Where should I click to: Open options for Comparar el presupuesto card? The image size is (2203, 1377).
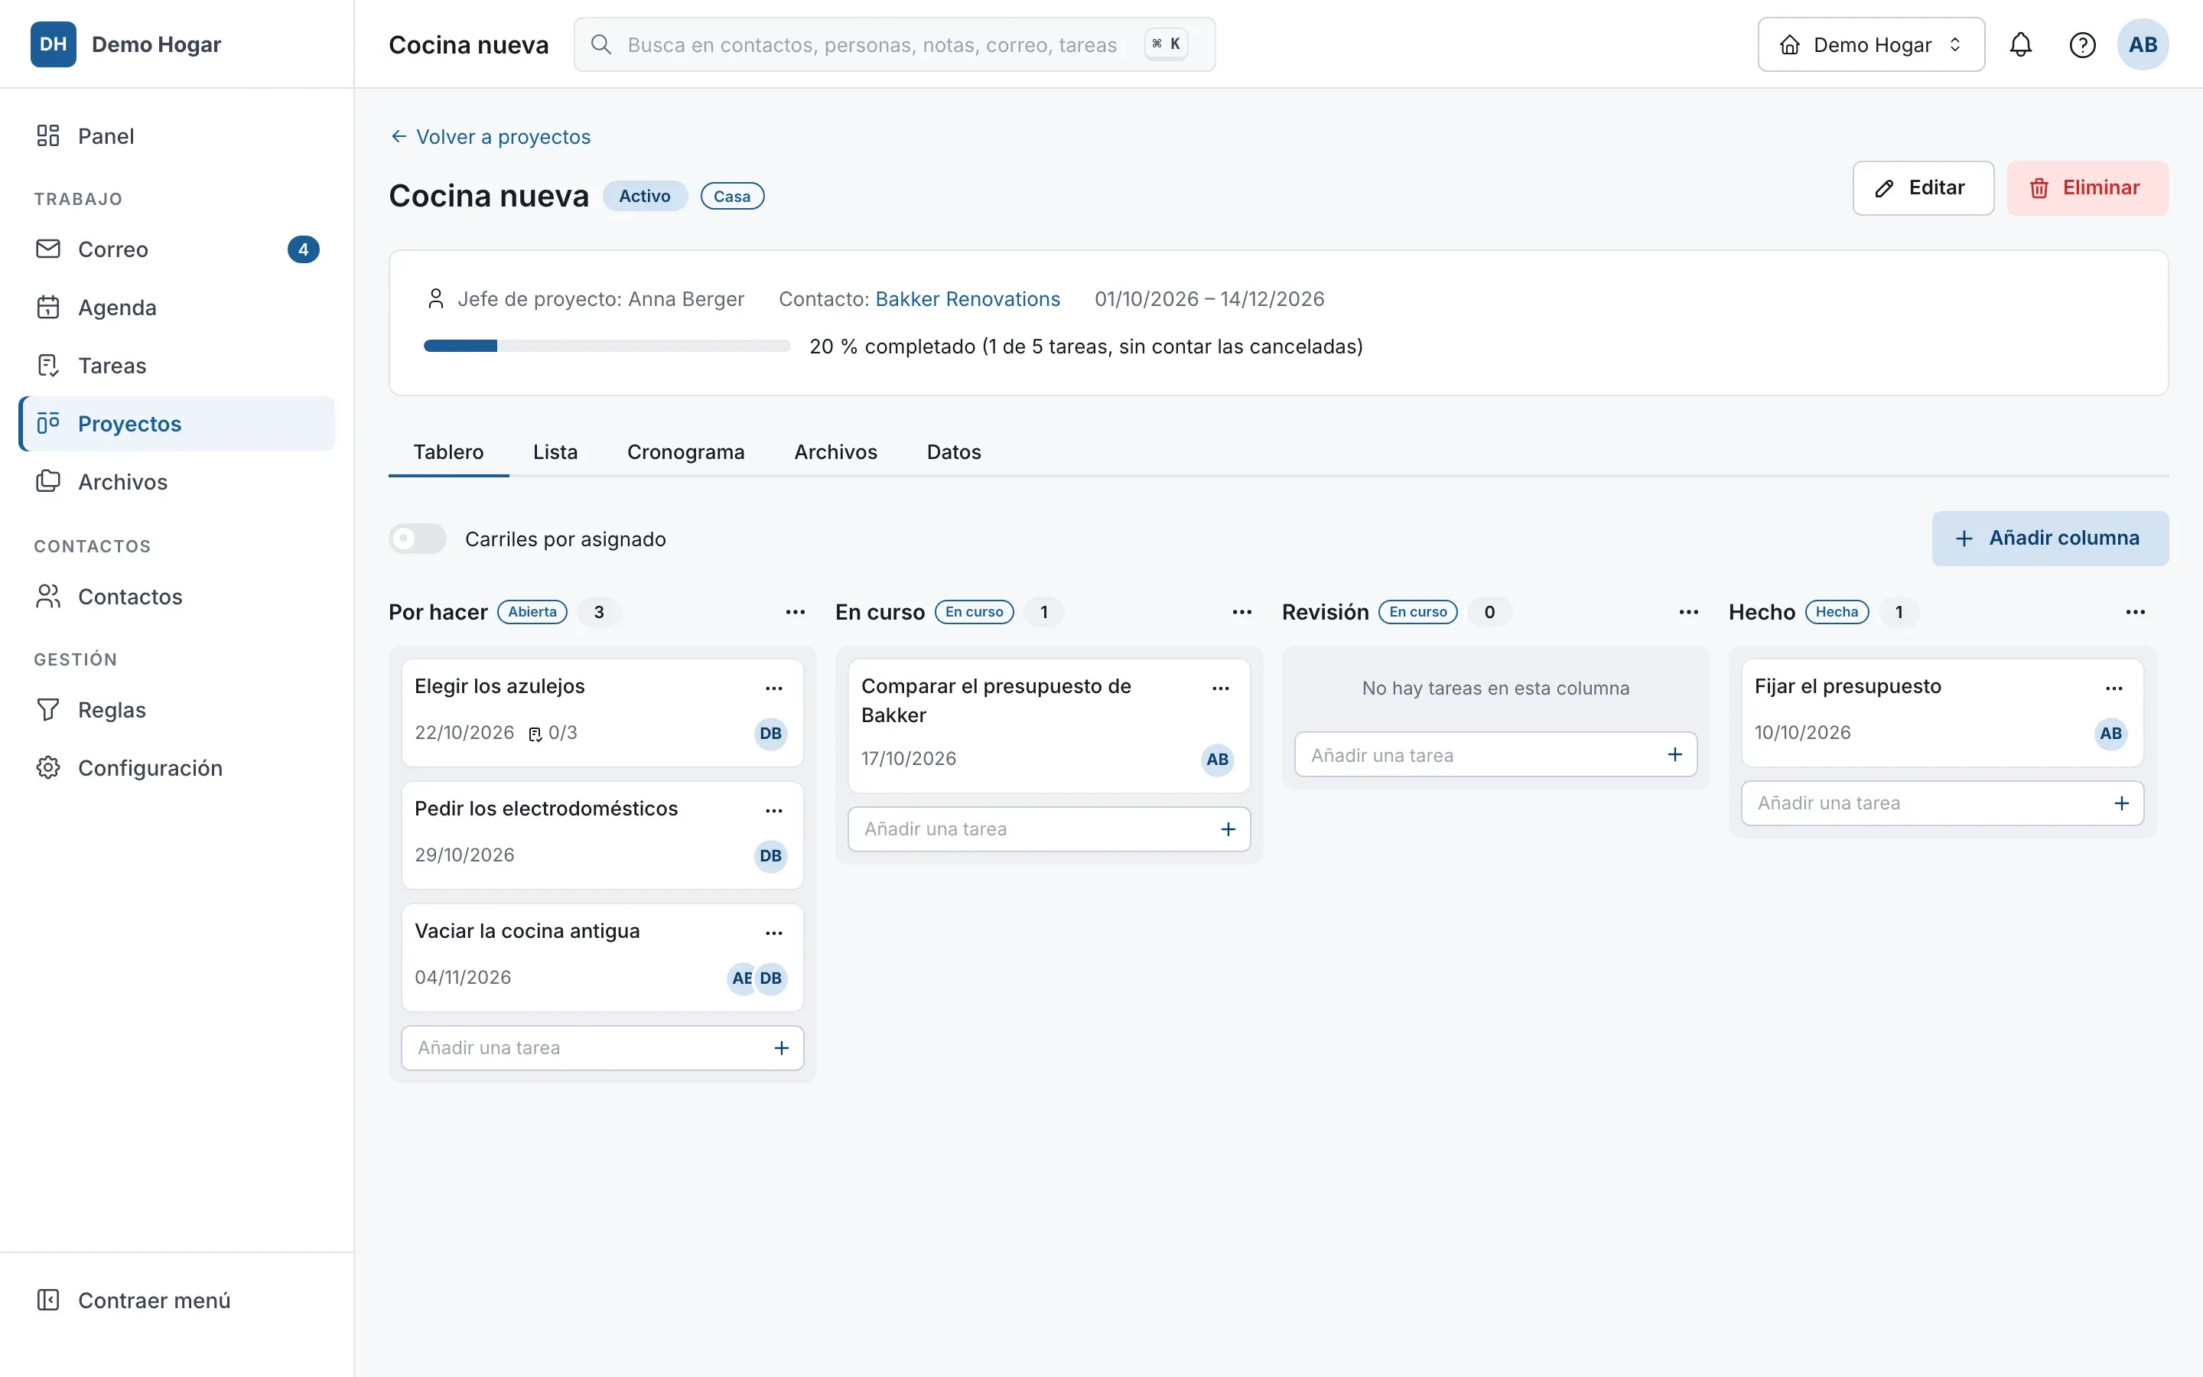click(1221, 688)
